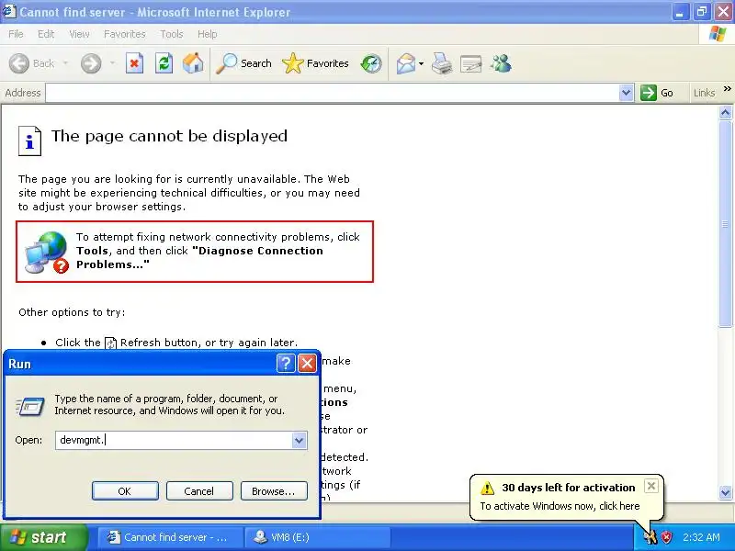735x551 pixels.
Task: Click OK in the Run dialog
Action: (125, 491)
